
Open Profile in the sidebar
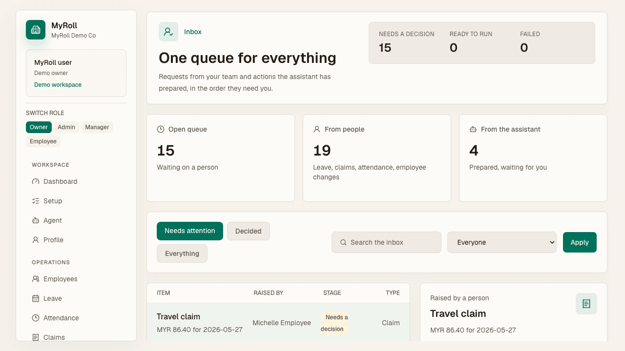76,240
